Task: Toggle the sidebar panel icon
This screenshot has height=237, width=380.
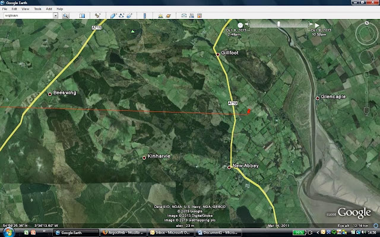Action: [82, 16]
